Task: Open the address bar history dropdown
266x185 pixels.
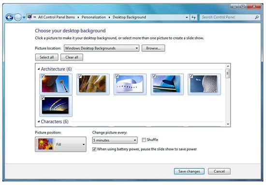Action: pyautogui.click(x=187, y=17)
